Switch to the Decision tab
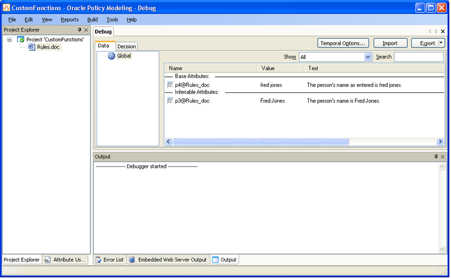 coord(126,46)
